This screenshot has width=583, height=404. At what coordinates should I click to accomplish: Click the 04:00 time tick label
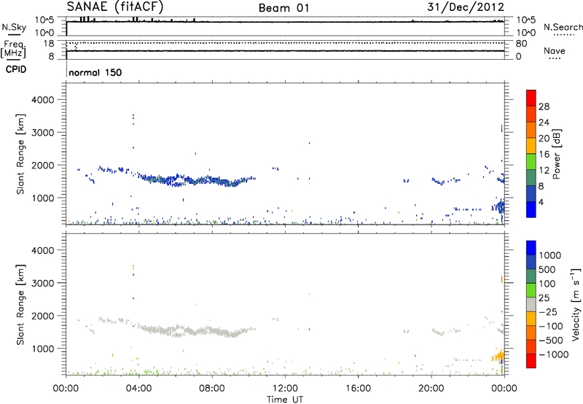[x=138, y=389]
